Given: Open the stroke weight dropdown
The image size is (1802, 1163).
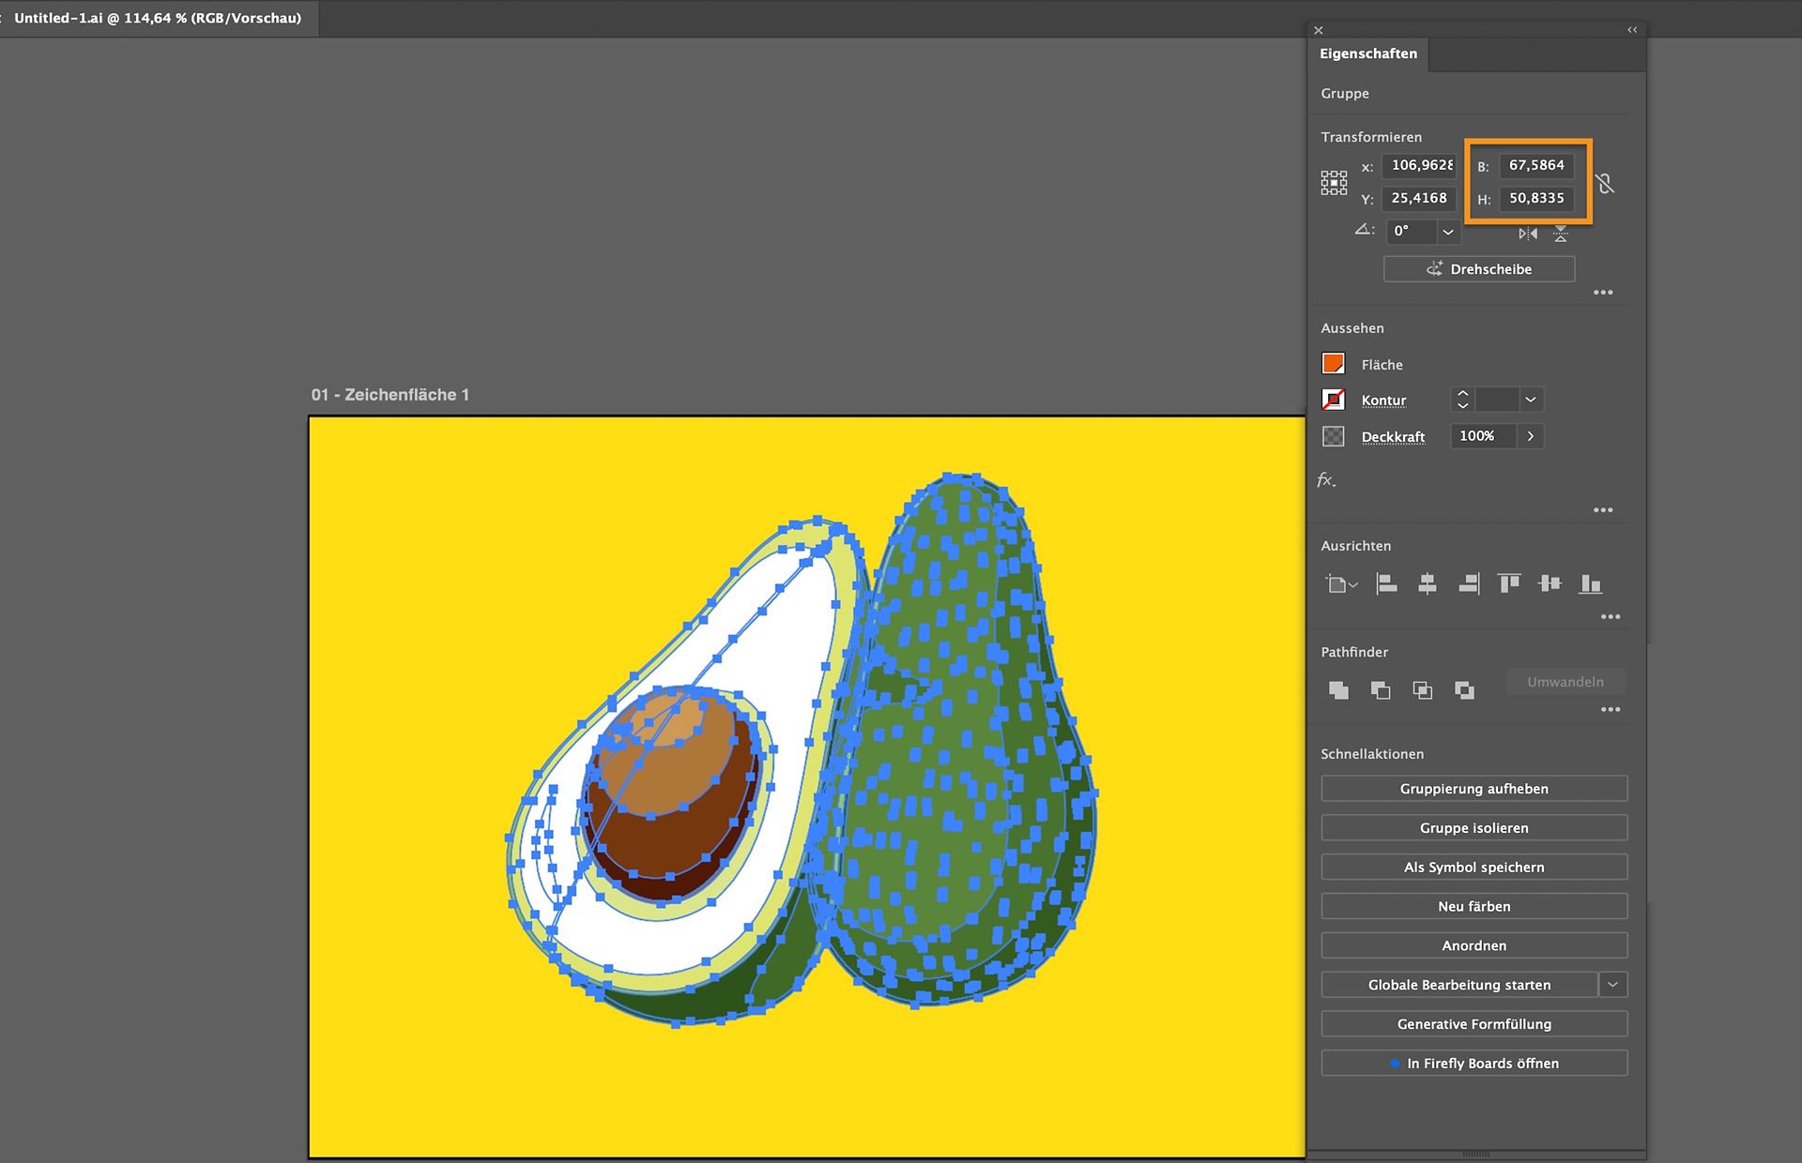Looking at the screenshot, I should point(1531,400).
